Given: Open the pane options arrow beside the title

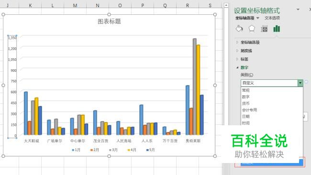Looking at the screenshot, I should pos(298,9).
